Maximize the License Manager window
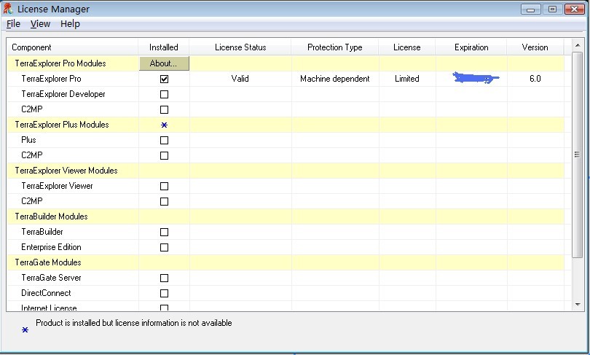 click(553, 9)
